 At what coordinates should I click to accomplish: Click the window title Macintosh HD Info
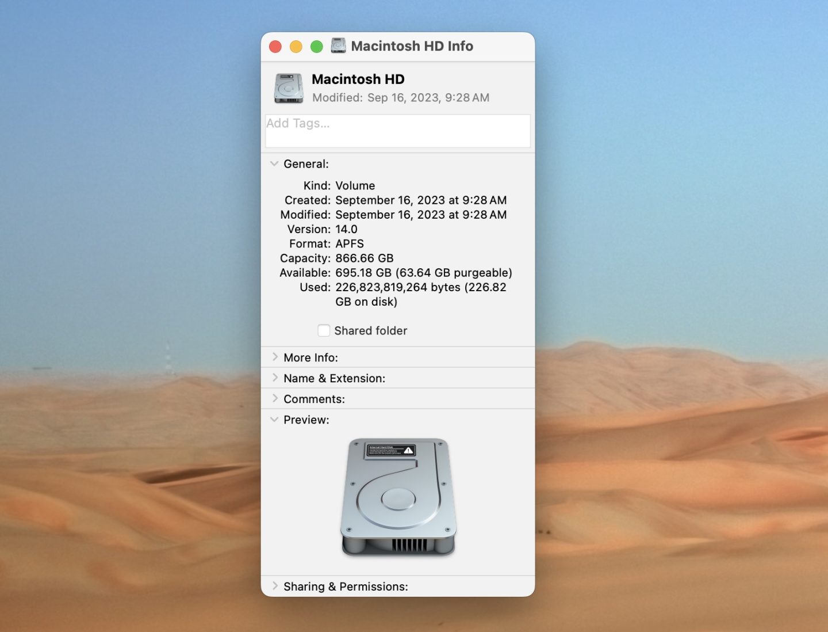(412, 46)
